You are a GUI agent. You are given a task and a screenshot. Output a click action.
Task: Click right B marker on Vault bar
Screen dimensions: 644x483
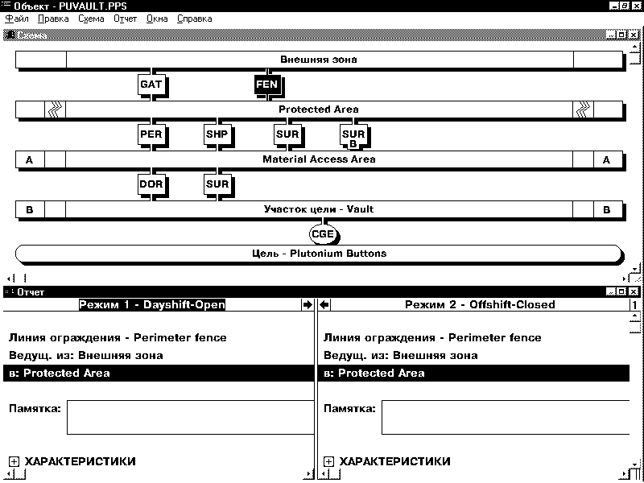pyautogui.click(x=608, y=209)
